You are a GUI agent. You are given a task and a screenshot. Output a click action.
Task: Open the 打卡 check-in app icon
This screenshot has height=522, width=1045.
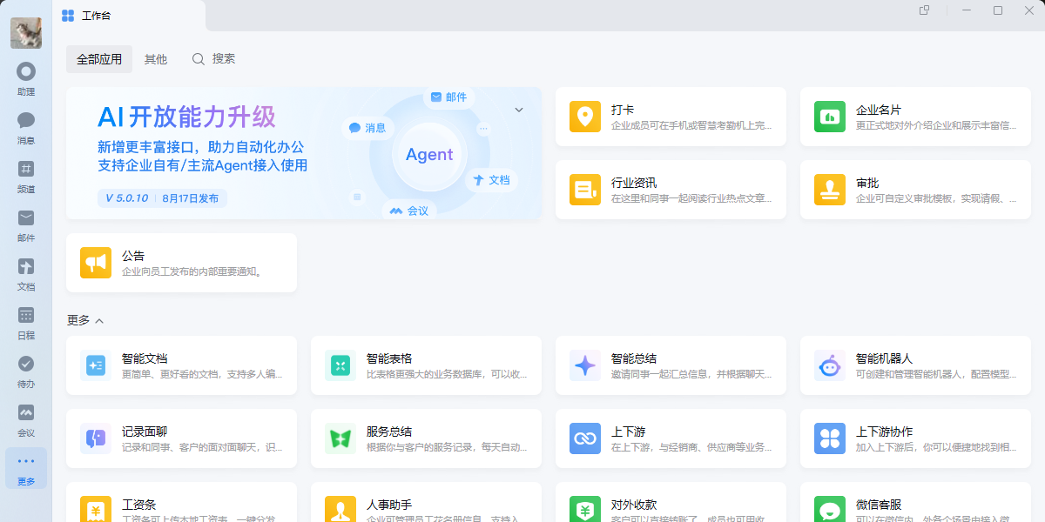tap(585, 117)
